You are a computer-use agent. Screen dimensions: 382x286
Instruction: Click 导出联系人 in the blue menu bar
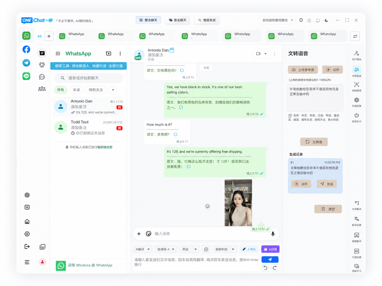(80, 66)
